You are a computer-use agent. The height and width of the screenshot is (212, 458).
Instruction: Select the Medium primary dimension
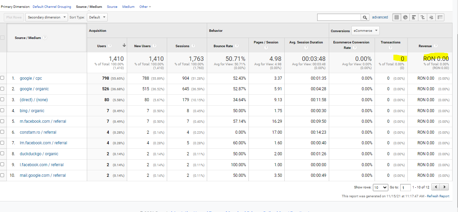click(x=129, y=7)
